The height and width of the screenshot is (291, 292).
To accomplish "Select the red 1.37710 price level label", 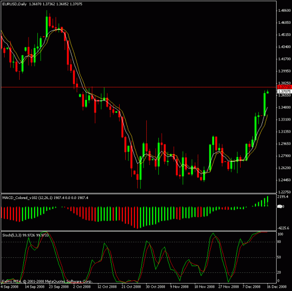I will [x=285, y=87].
